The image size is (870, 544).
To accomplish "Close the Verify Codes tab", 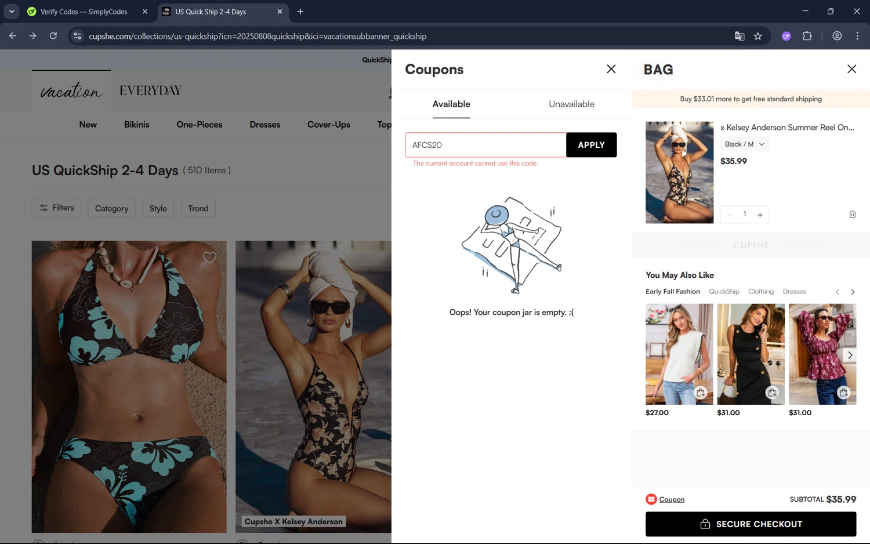I will 145,12.
